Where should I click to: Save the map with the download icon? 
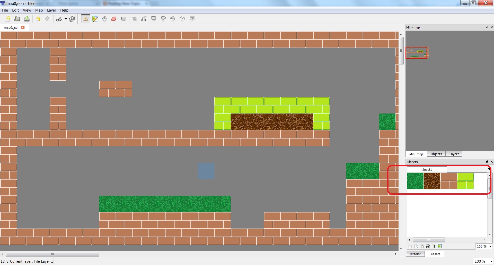(27, 19)
